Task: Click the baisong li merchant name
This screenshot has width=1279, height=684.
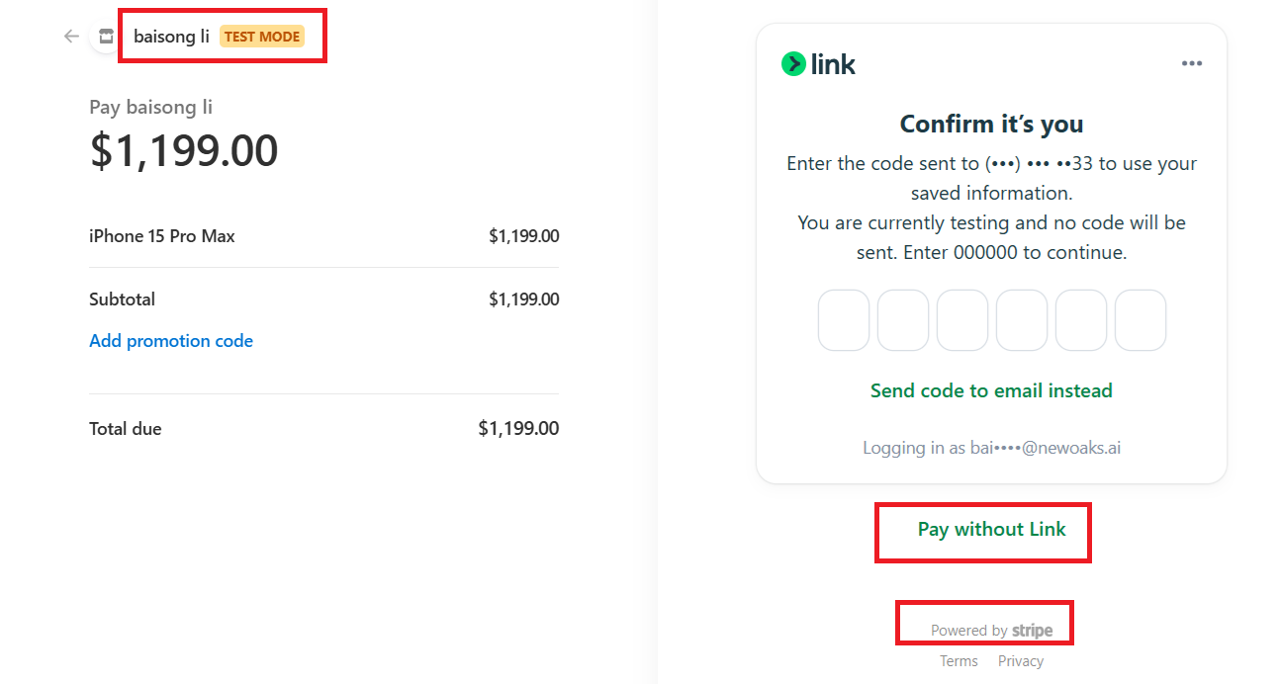Action: coord(171,37)
